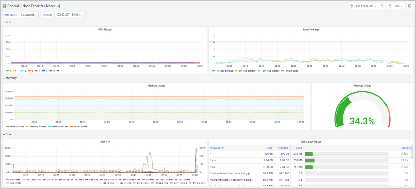This screenshot has width=416, height=189.
Task: Open the 30s refresh interval dropdown
Action: [399, 6]
